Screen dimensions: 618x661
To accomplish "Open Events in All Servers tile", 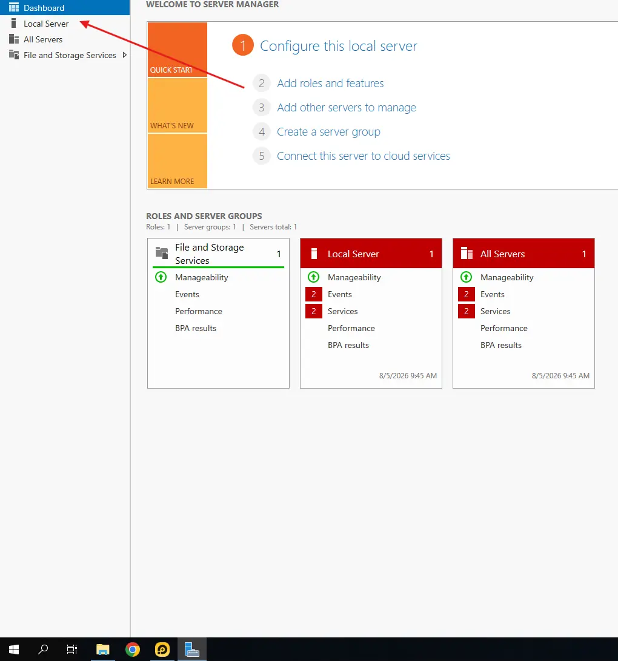I will (493, 294).
